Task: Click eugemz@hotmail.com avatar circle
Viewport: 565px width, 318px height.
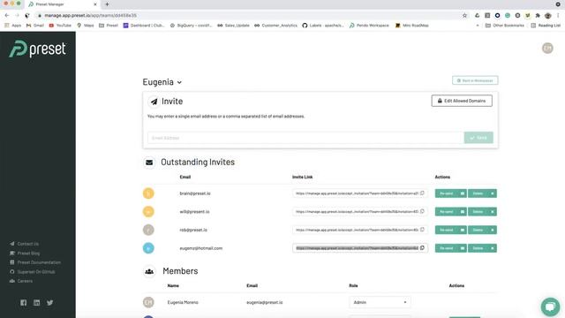Action: coord(148,248)
